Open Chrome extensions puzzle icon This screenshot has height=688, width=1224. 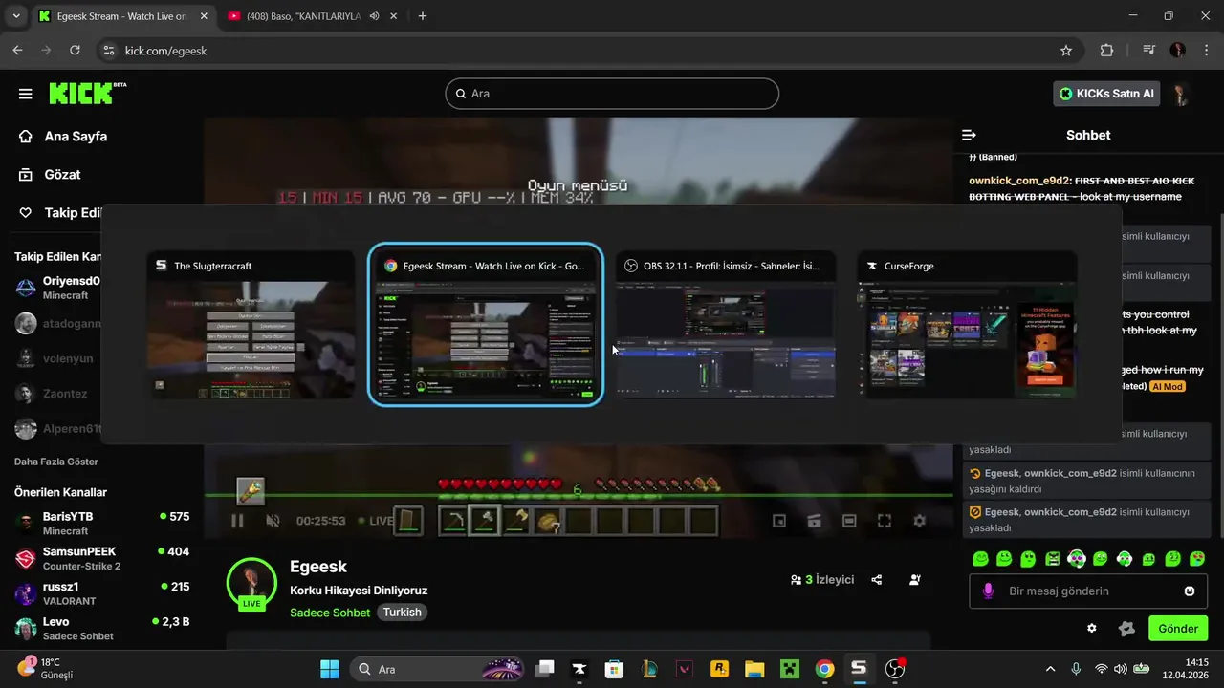(x=1106, y=51)
